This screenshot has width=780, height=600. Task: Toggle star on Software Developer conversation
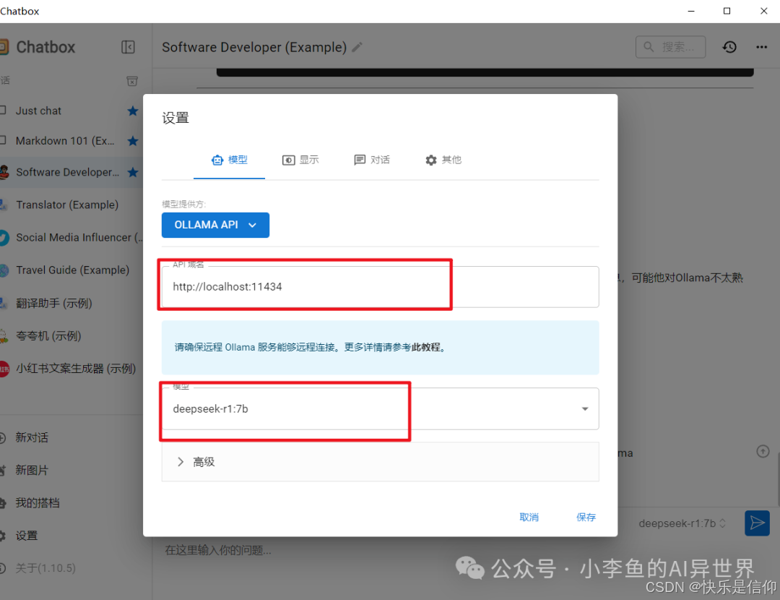132,172
